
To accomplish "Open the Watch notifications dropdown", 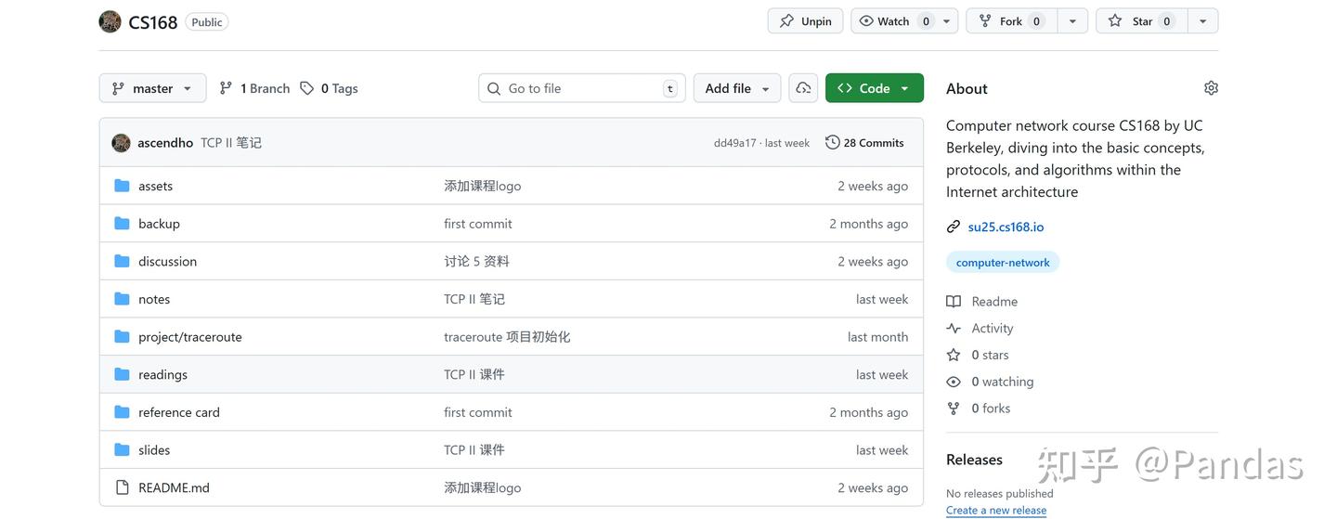I will 904,21.
